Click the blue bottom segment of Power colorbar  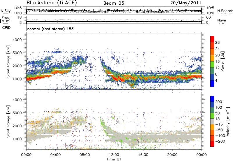pyautogui.click(x=212, y=83)
